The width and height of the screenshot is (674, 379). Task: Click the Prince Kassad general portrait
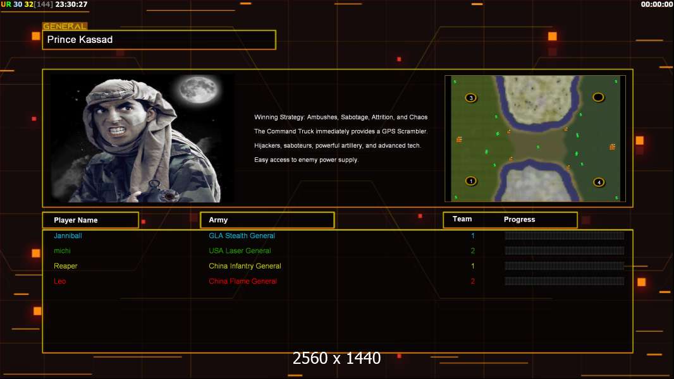[143, 138]
